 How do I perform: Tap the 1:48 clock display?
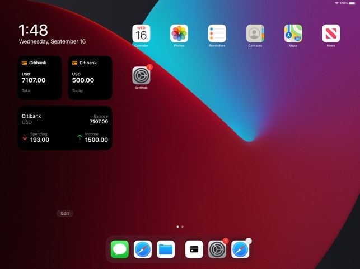[x=33, y=30]
